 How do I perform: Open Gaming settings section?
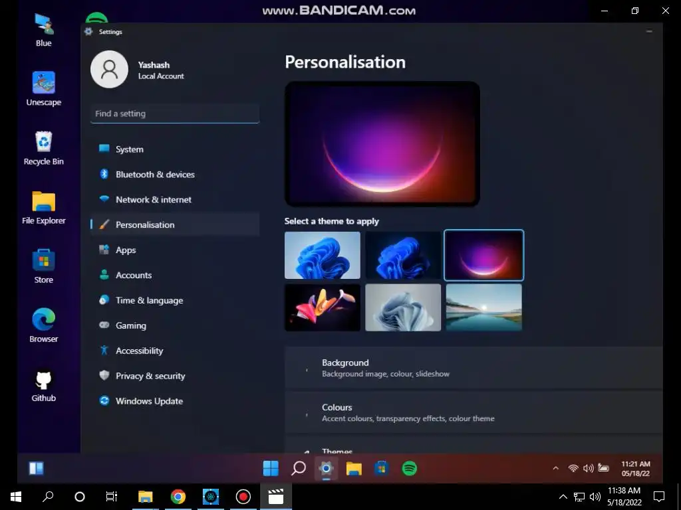coord(175,325)
